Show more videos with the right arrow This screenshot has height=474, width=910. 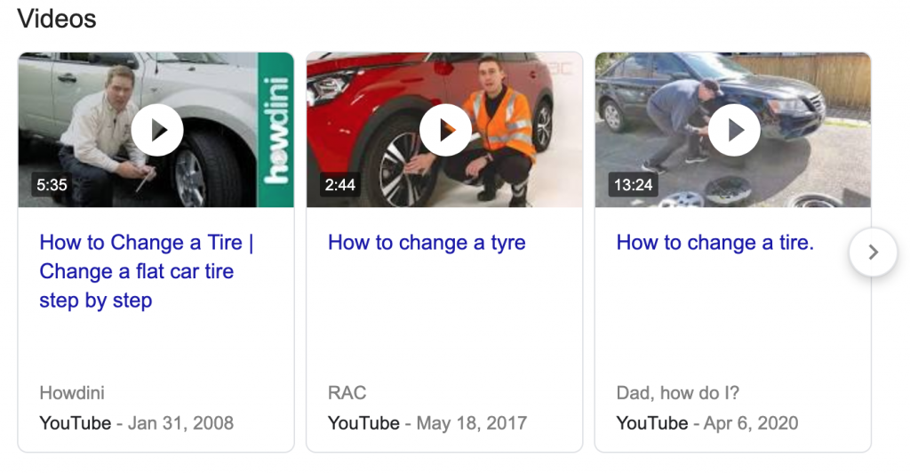[x=873, y=252]
